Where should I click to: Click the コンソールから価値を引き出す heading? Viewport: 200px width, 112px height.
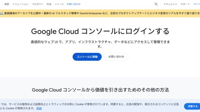[100, 90]
